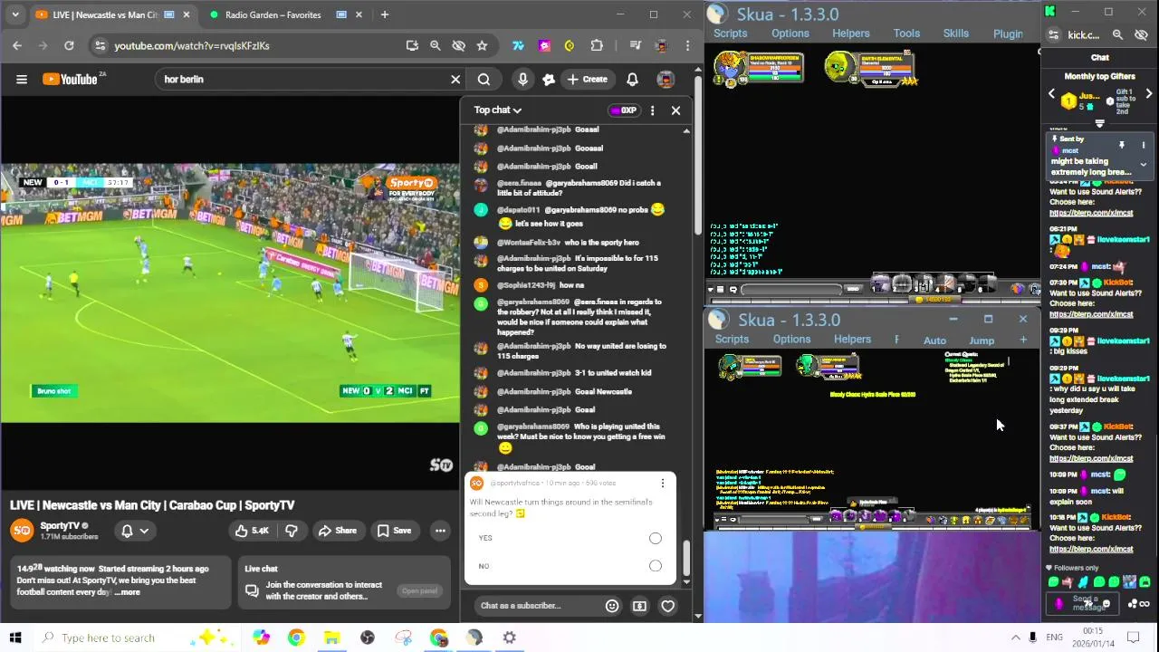This screenshot has width=1159, height=652.
Task: Go to the YouTube home logo
Action: tap(70, 79)
